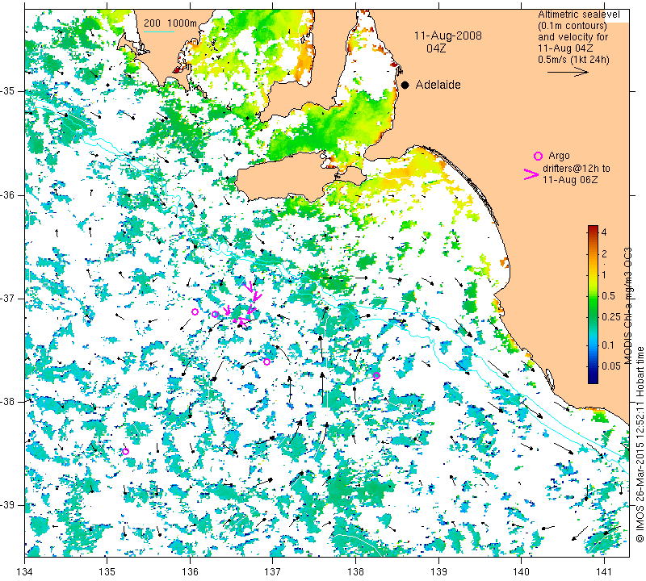Screen dimensions: 646x581
Task: Select Argo float circle near 138.25E, 37.75S
Action: point(376,375)
